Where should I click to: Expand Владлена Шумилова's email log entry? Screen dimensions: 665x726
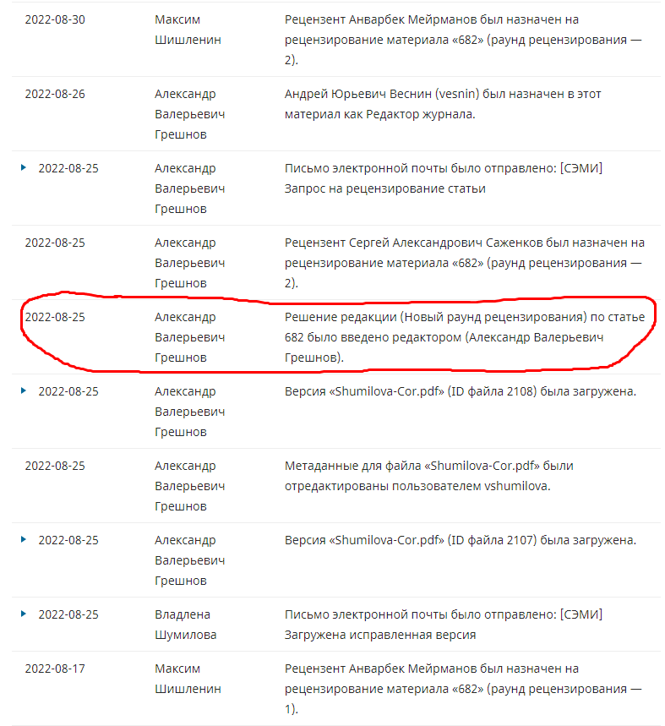24,614
